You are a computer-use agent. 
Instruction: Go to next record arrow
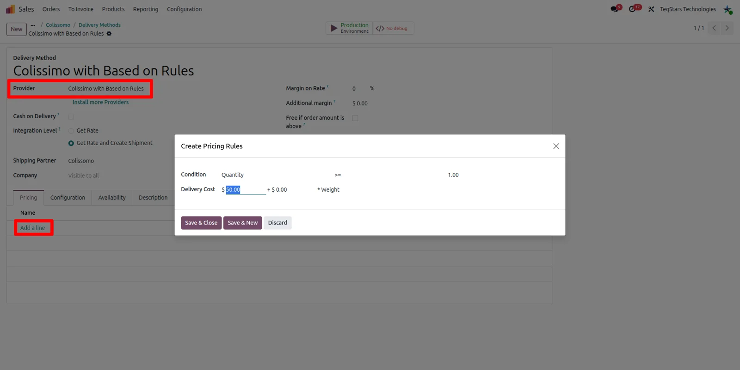point(727,28)
